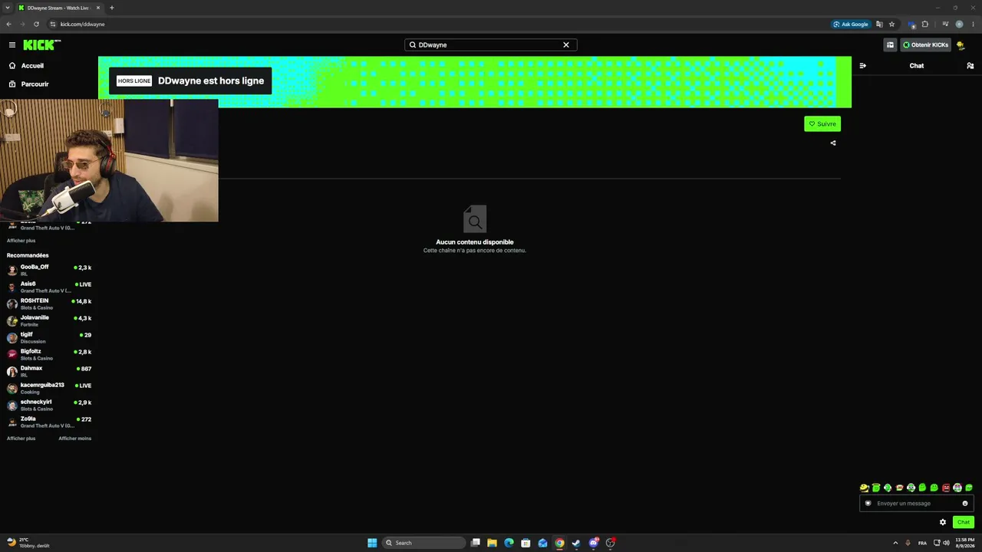This screenshot has width=982, height=552.
Task: Open recommended channel ROSHTEIN
Action: click(x=49, y=304)
